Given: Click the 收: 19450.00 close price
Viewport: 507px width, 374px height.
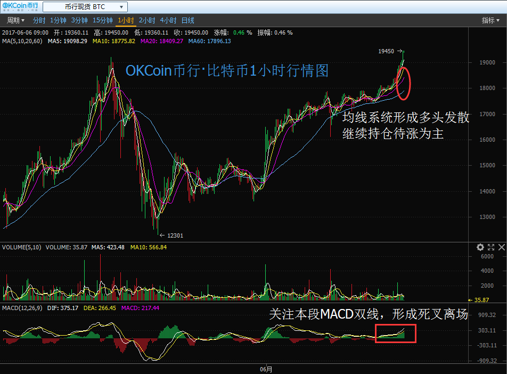Looking at the screenshot, I should 191,32.
